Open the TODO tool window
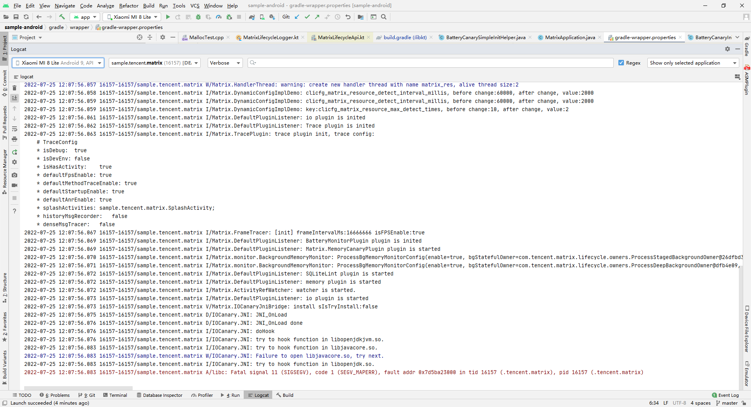The width and height of the screenshot is (751, 407). pos(22,395)
